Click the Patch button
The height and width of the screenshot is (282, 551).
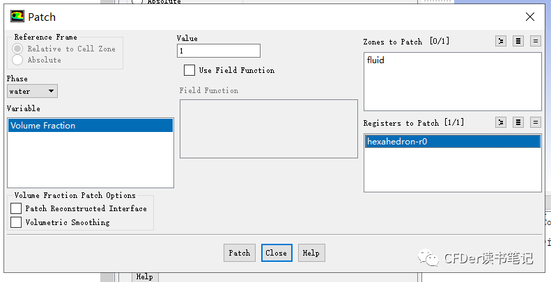pos(240,253)
